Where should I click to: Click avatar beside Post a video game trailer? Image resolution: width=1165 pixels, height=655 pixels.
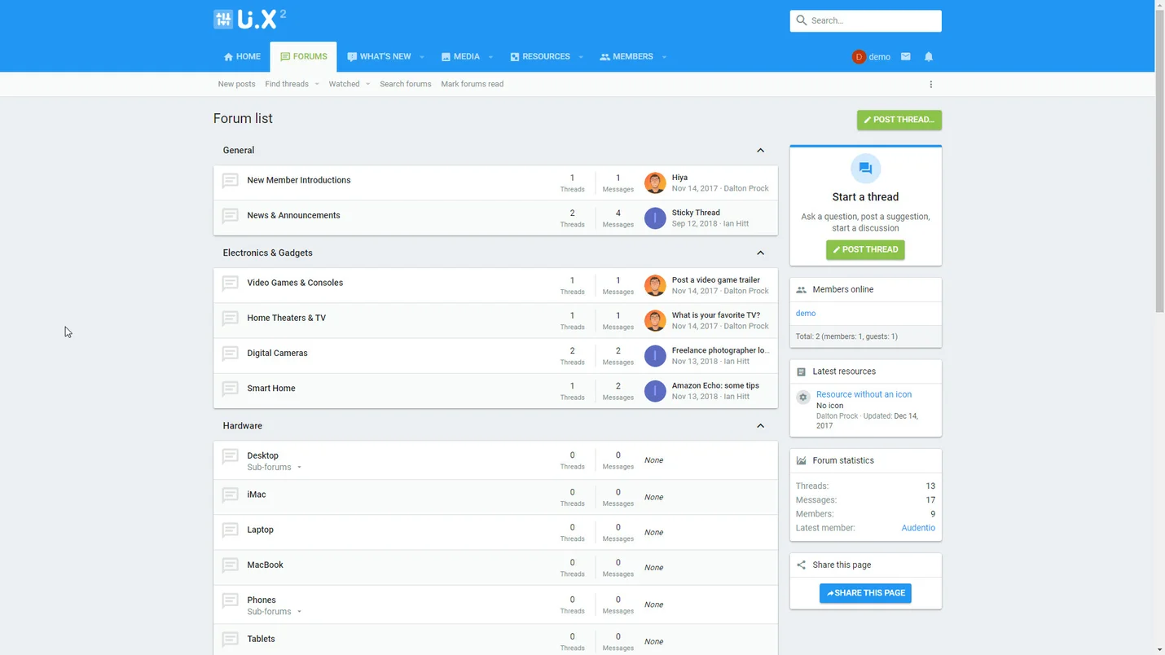tap(655, 285)
